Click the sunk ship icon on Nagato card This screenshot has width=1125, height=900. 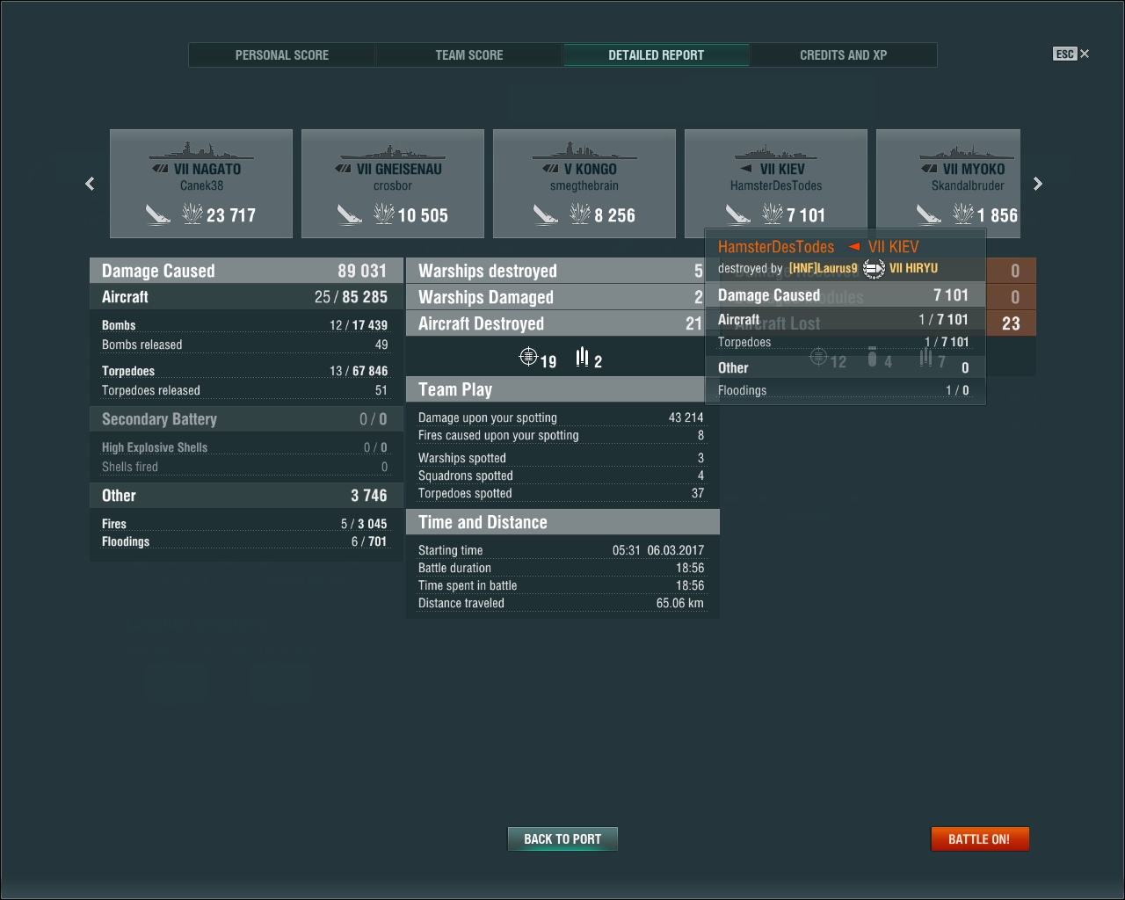pyautogui.click(x=158, y=214)
